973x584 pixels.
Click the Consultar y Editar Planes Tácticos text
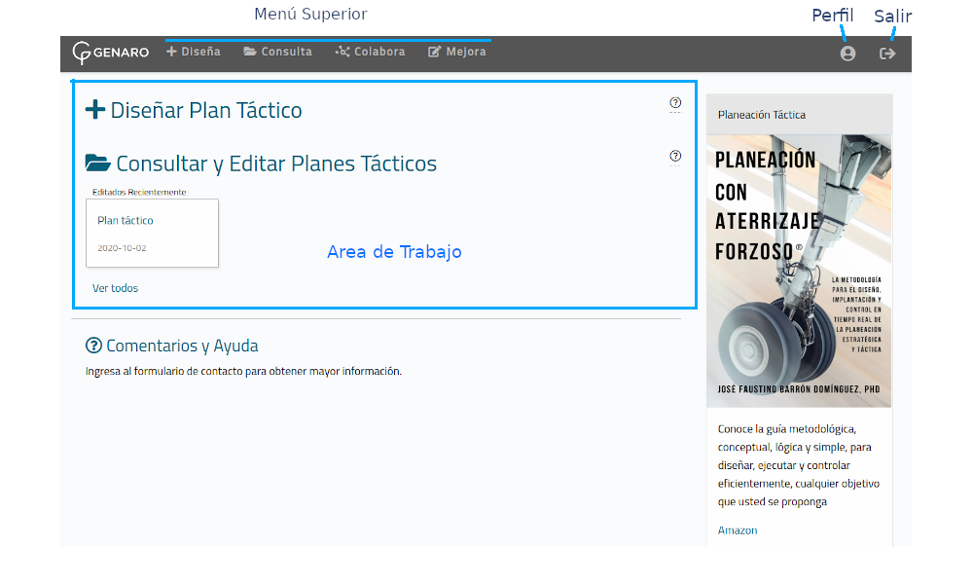click(x=276, y=164)
